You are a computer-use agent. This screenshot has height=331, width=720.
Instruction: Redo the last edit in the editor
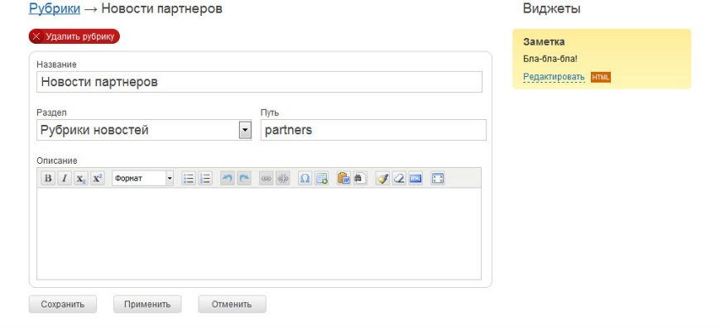pyautogui.click(x=244, y=178)
